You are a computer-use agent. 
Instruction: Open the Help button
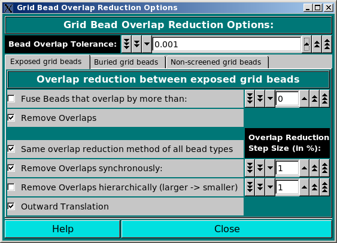[x=62, y=229]
